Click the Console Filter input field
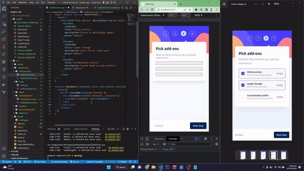This screenshot has width=304, height=171. (190, 144)
